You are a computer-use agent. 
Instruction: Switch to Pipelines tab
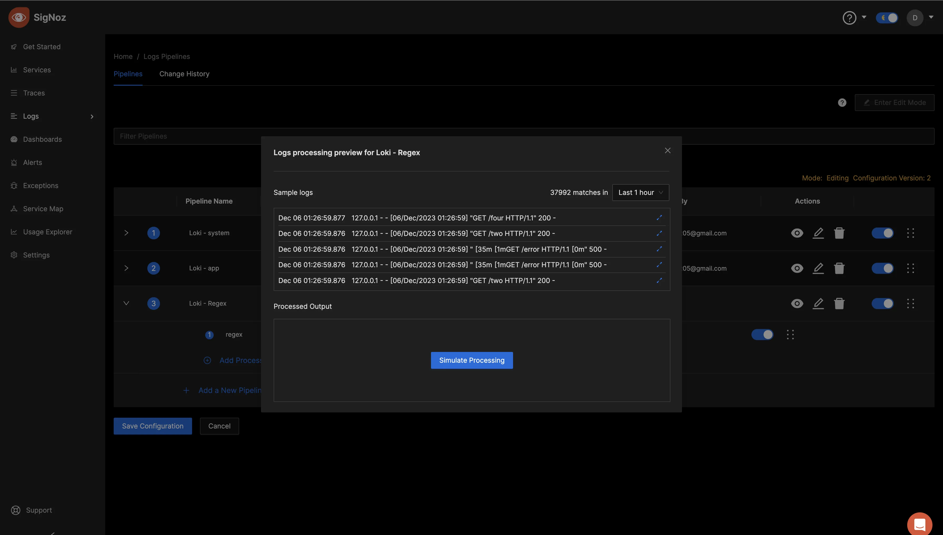(x=128, y=74)
